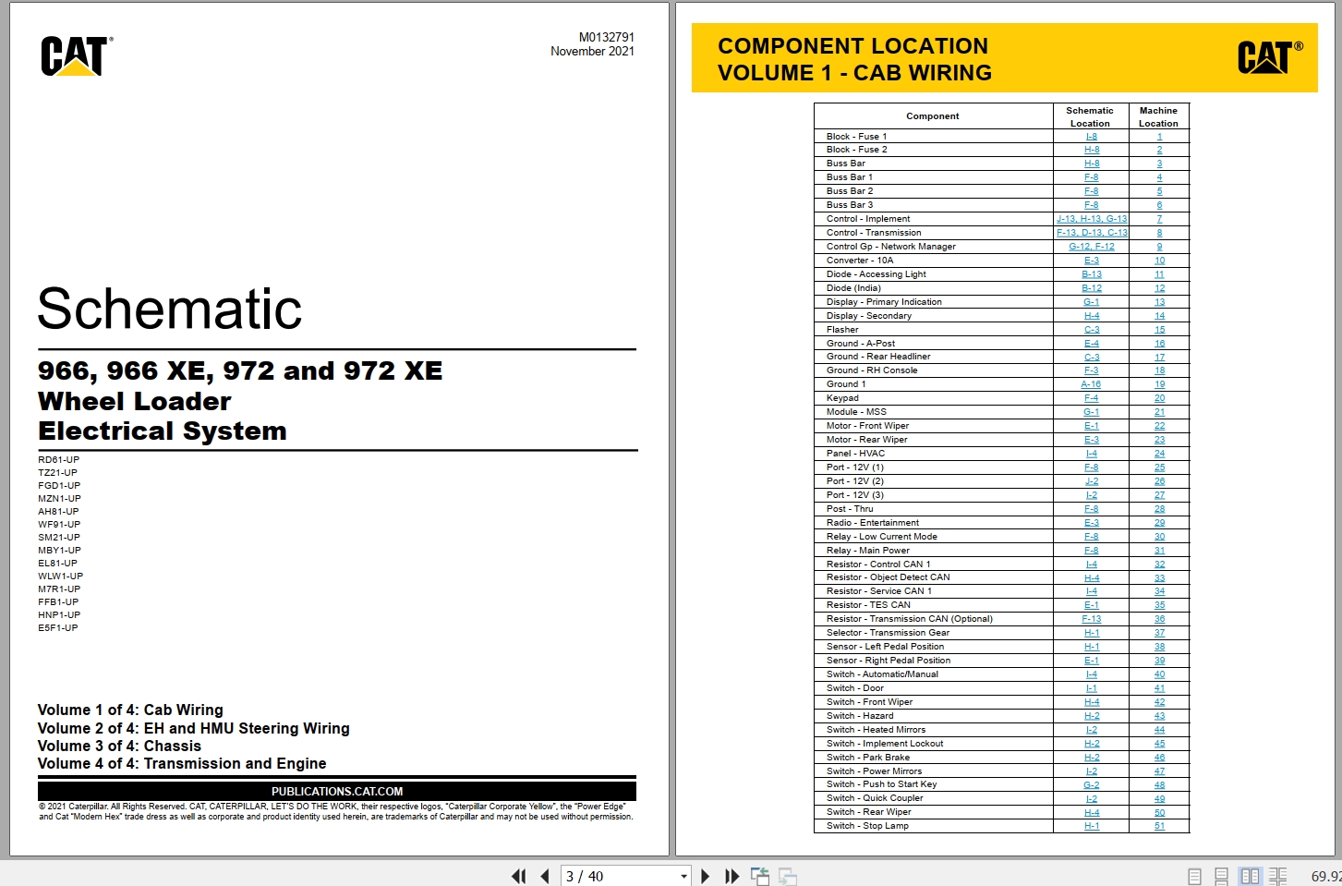Select 'Volume 4 of 4: Transmission and Engine' line
This screenshot has width=1342, height=886.
[x=182, y=763]
